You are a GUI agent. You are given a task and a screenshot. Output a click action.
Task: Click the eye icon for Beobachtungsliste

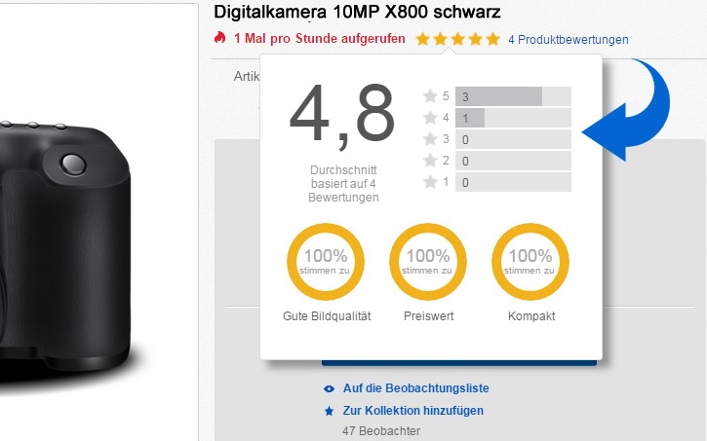(x=329, y=388)
